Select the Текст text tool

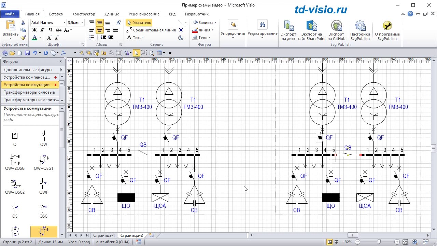click(135, 38)
